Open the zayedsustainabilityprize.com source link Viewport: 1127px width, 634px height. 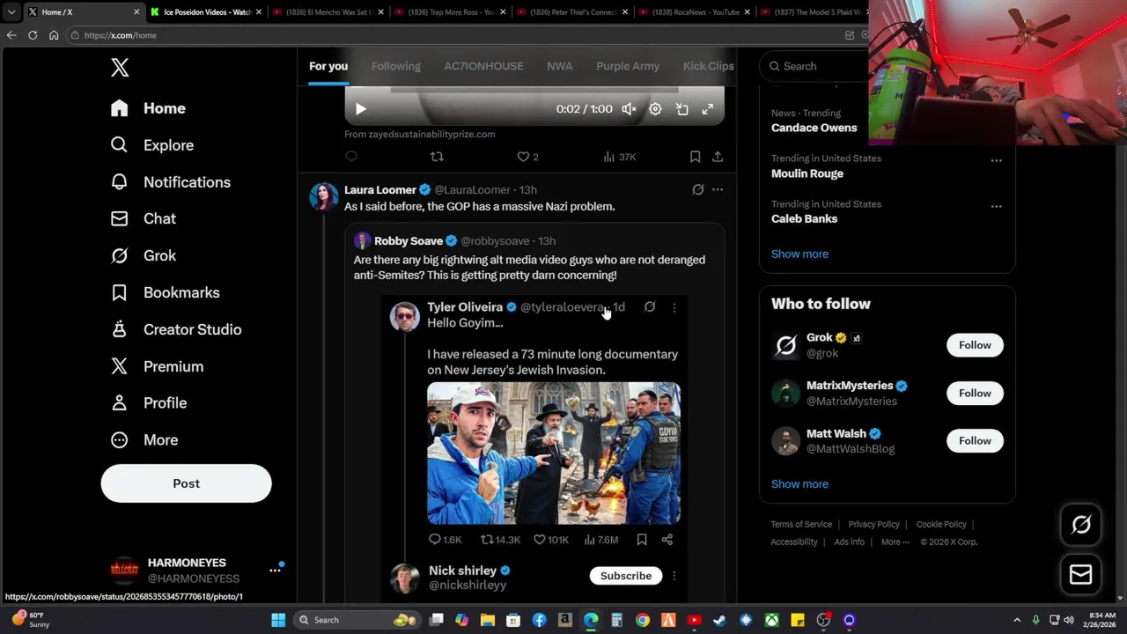pos(419,134)
